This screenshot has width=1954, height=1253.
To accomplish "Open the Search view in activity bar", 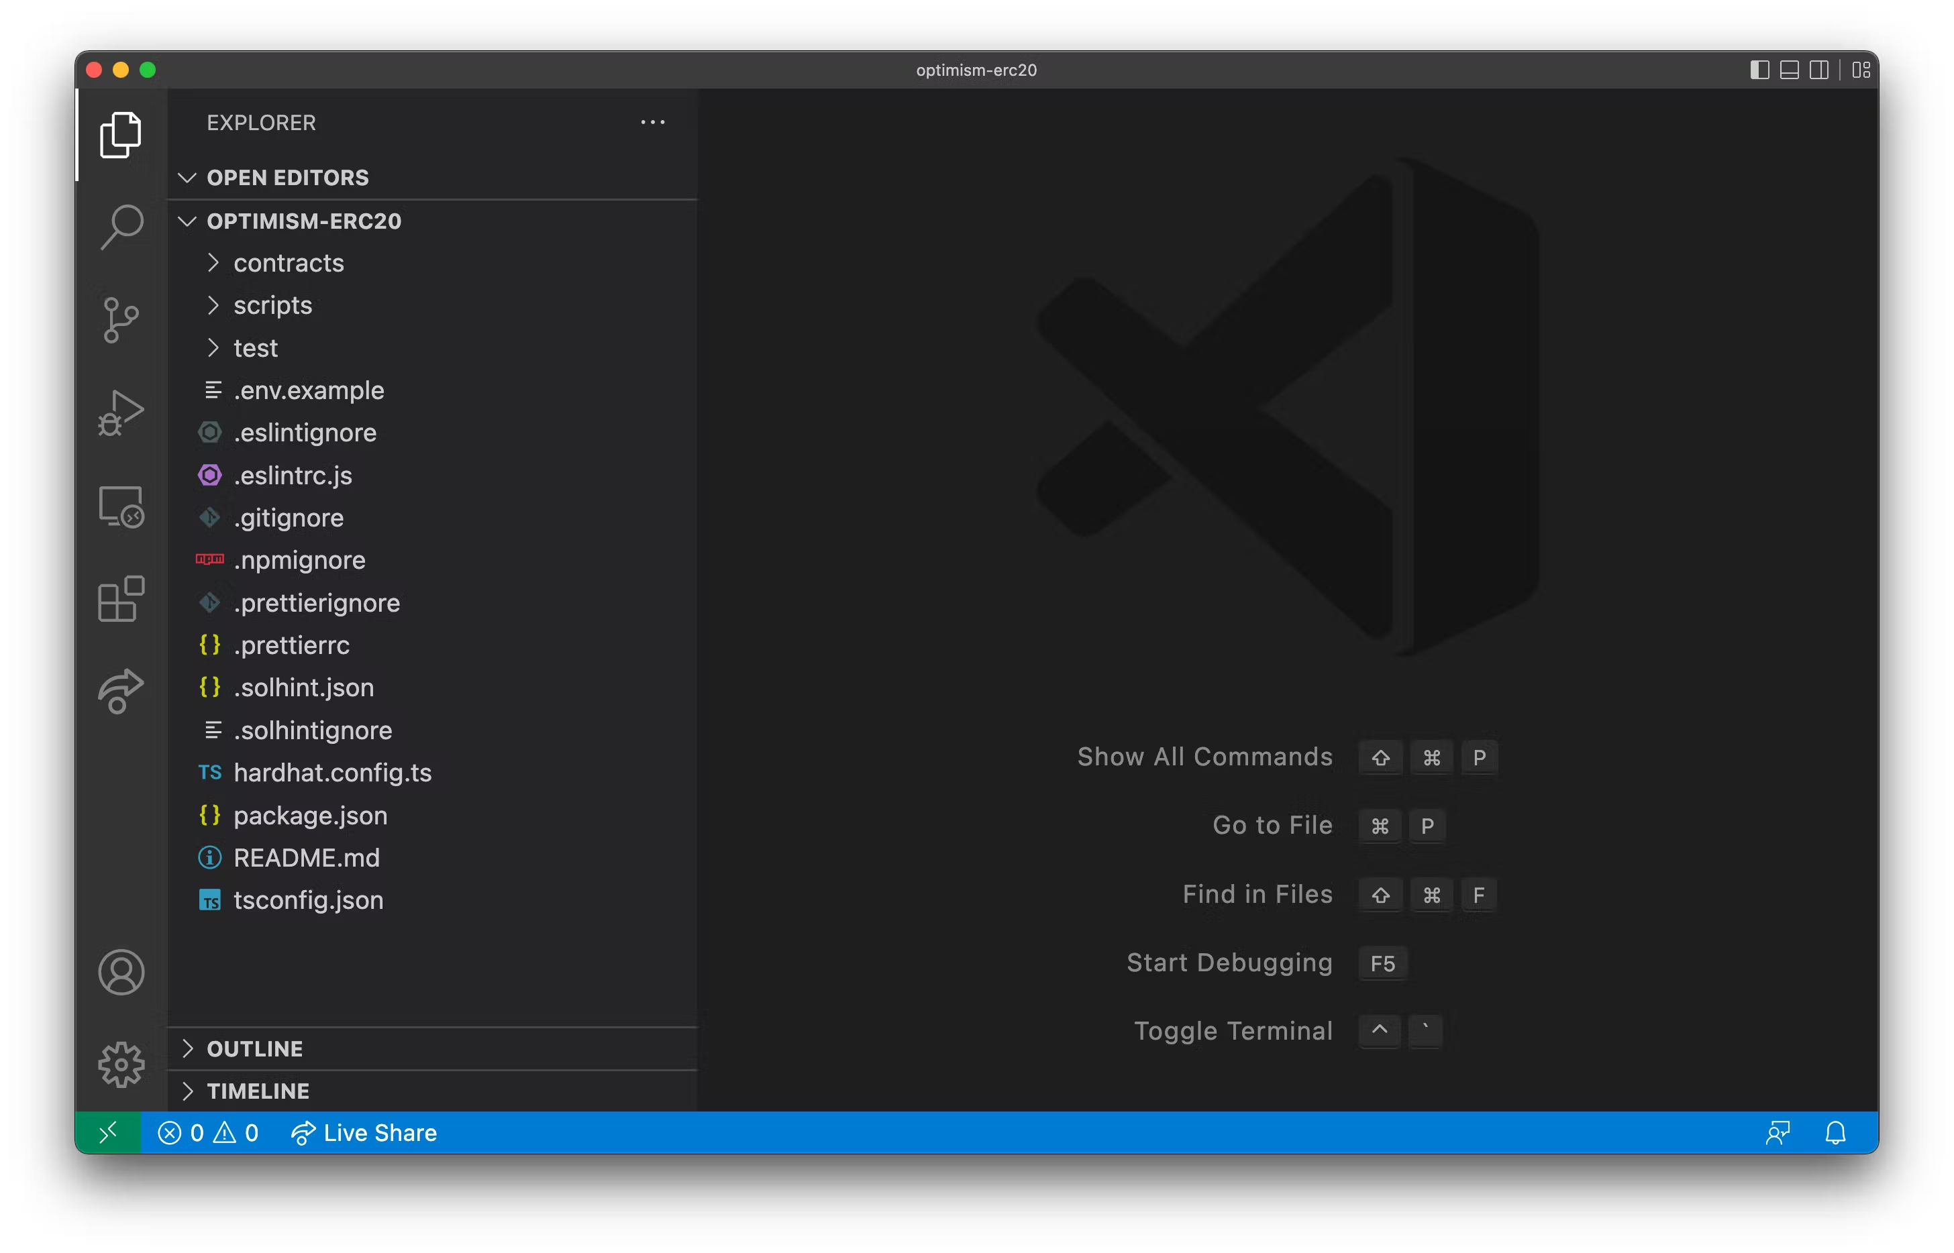I will tap(121, 227).
